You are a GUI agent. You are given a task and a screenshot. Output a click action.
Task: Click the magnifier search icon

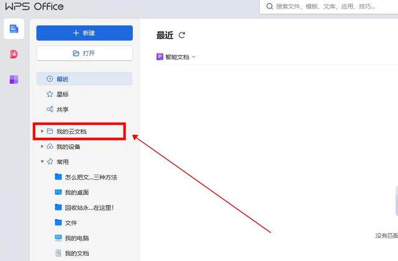[x=269, y=6]
